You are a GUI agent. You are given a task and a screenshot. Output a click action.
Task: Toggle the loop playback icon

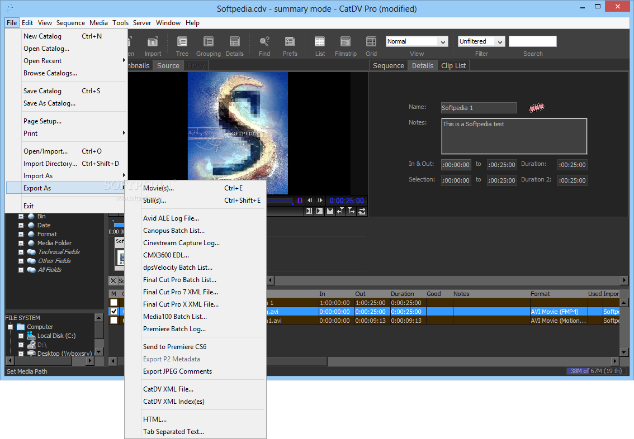[362, 211]
